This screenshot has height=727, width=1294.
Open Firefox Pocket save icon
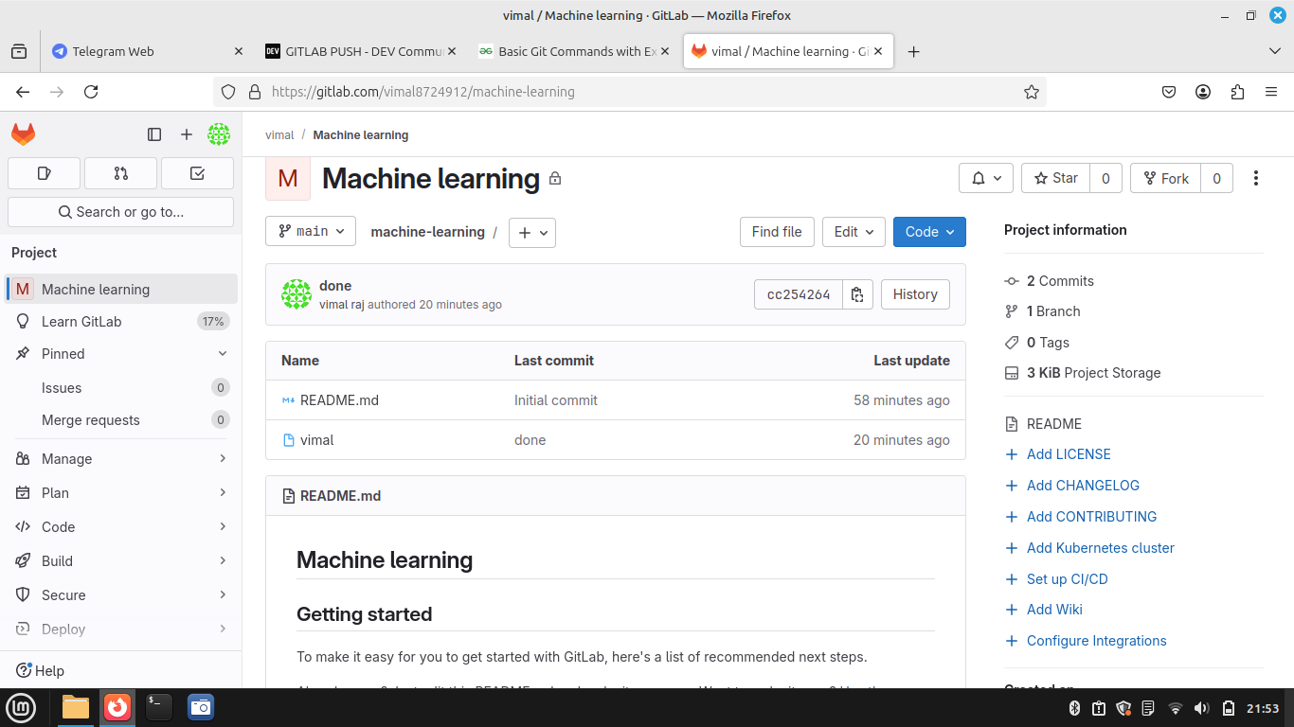click(x=1169, y=92)
